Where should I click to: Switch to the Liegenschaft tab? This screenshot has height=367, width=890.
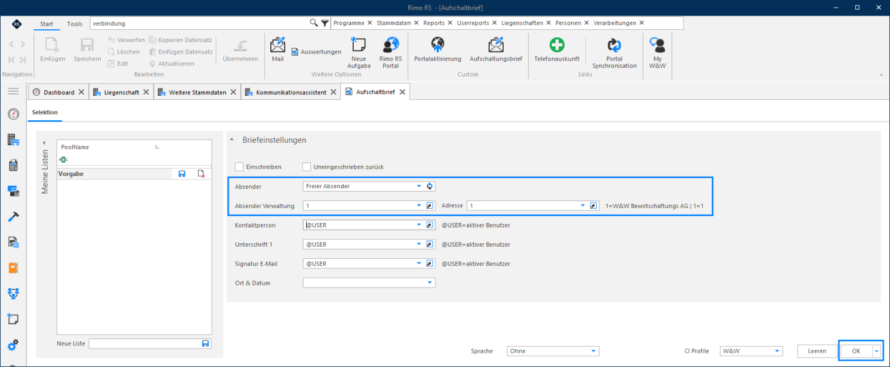pos(122,92)
